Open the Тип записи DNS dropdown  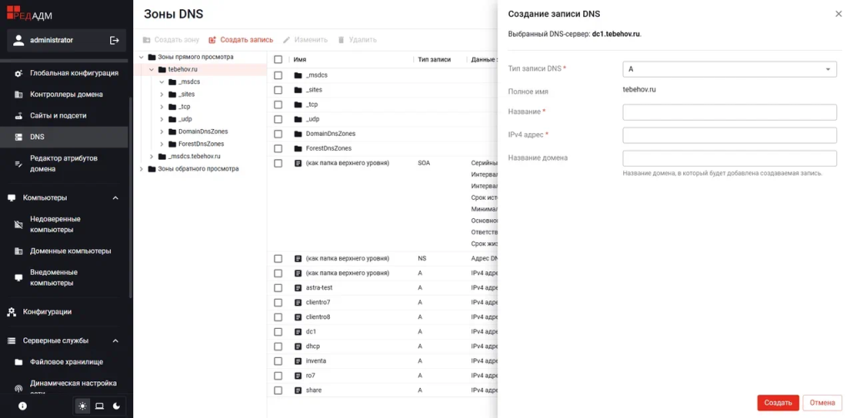coord(729,69)
